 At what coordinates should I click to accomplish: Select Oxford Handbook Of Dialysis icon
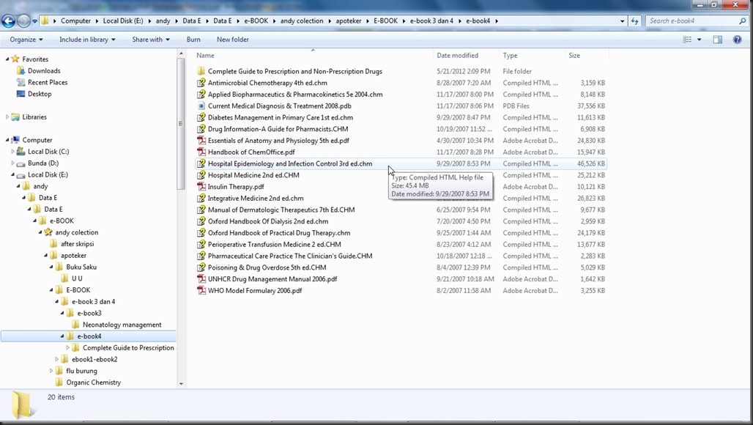pos(201,221)
